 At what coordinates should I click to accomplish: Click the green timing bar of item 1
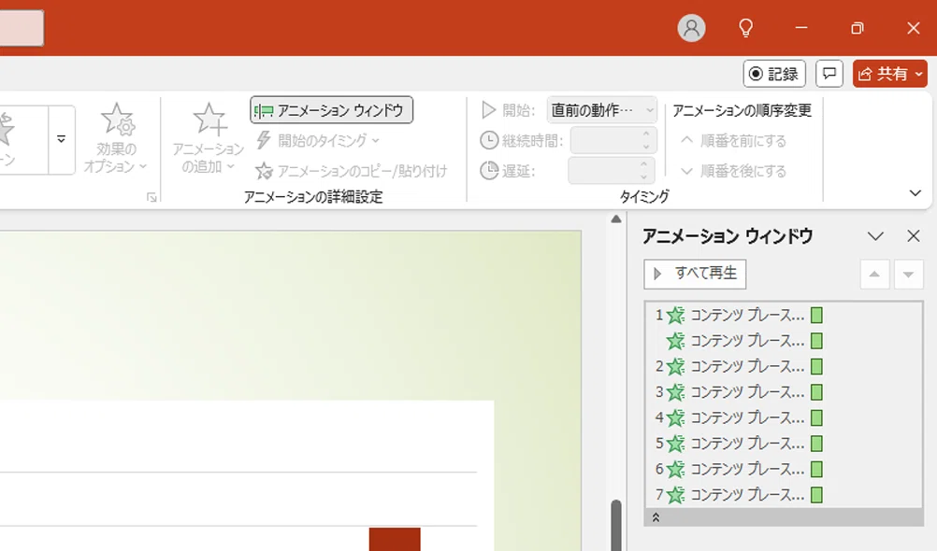pos(817,316)
